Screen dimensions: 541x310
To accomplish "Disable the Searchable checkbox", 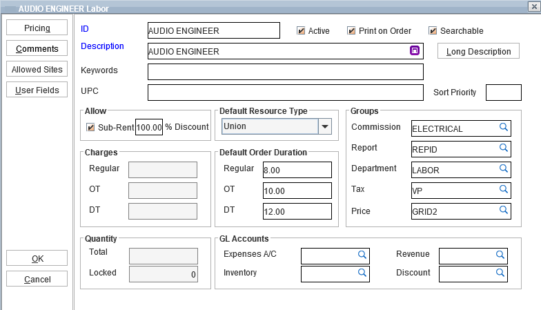I will click(x=433, y=31).
